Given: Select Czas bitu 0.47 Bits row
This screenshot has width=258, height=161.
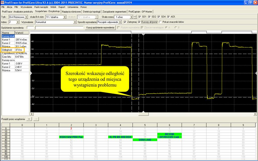Looking at the screenshot, I should tap(15, 57).
